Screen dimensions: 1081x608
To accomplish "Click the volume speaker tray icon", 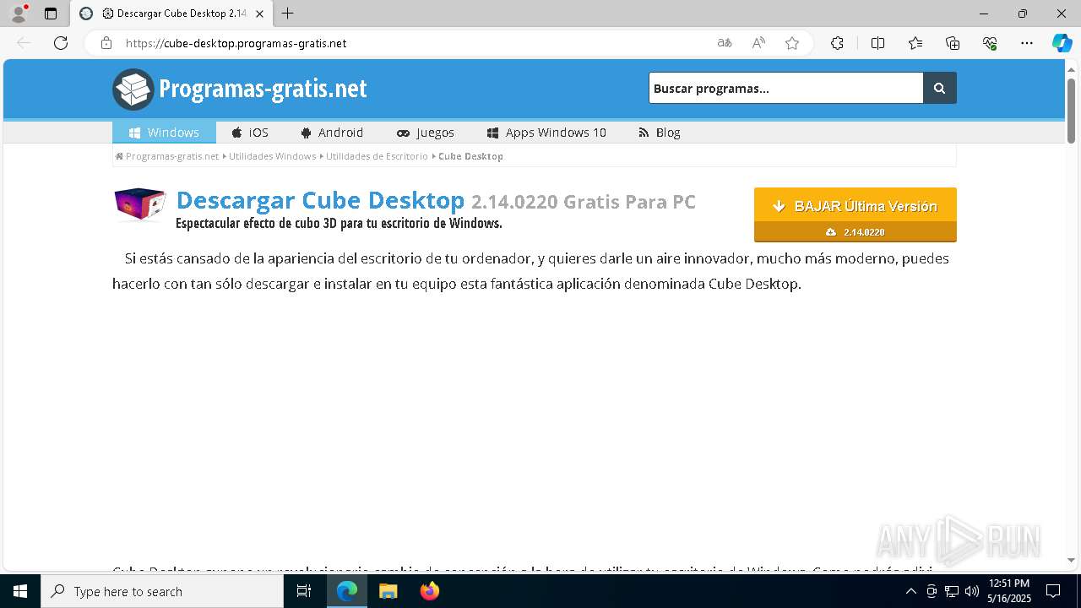I will coord(972,591).
